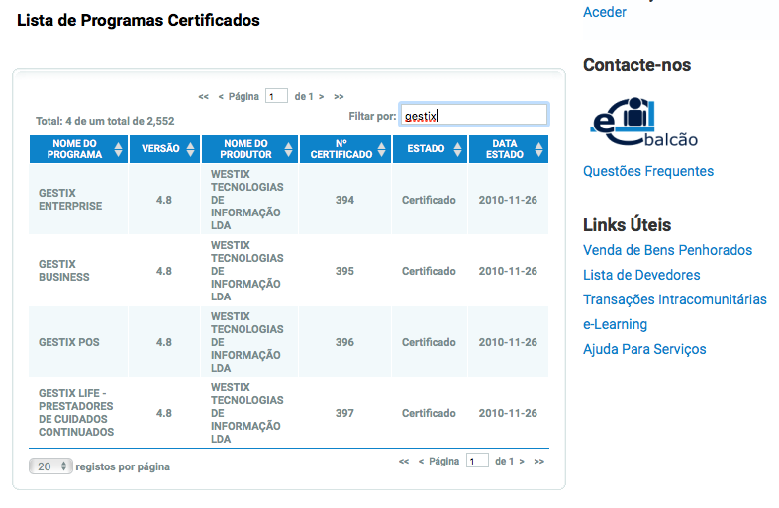The image size is (779, 508).
Task: Sort by Nome do Produtor arrows
Action: coord(288,149)
